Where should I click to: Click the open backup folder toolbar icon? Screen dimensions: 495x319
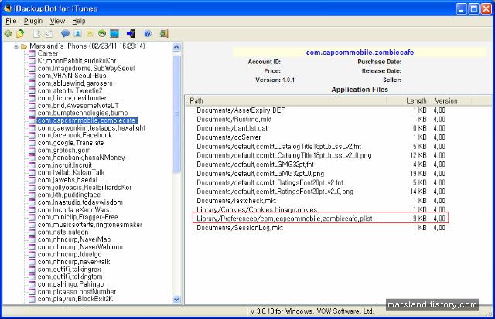coord(20,33)
